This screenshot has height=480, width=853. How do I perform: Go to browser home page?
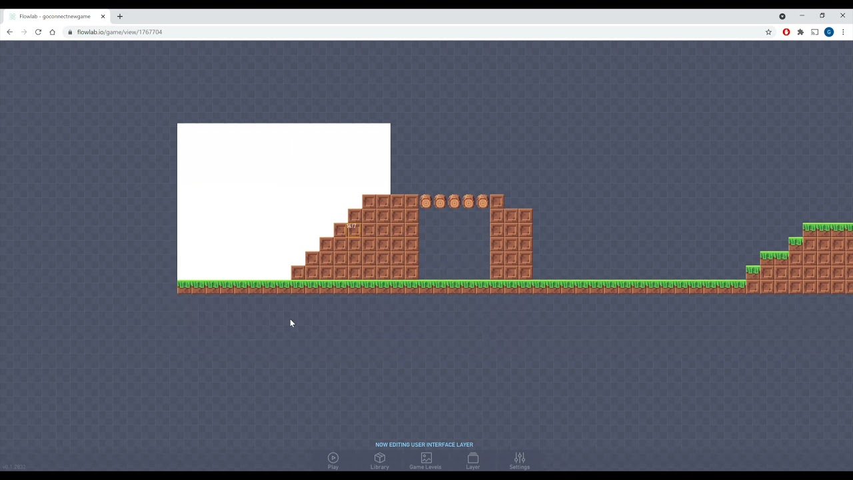coord(52,32)
